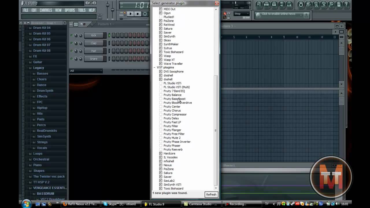
Task: Open the VIEW menu
Action: pyautogui.click(x=58, y=10)
